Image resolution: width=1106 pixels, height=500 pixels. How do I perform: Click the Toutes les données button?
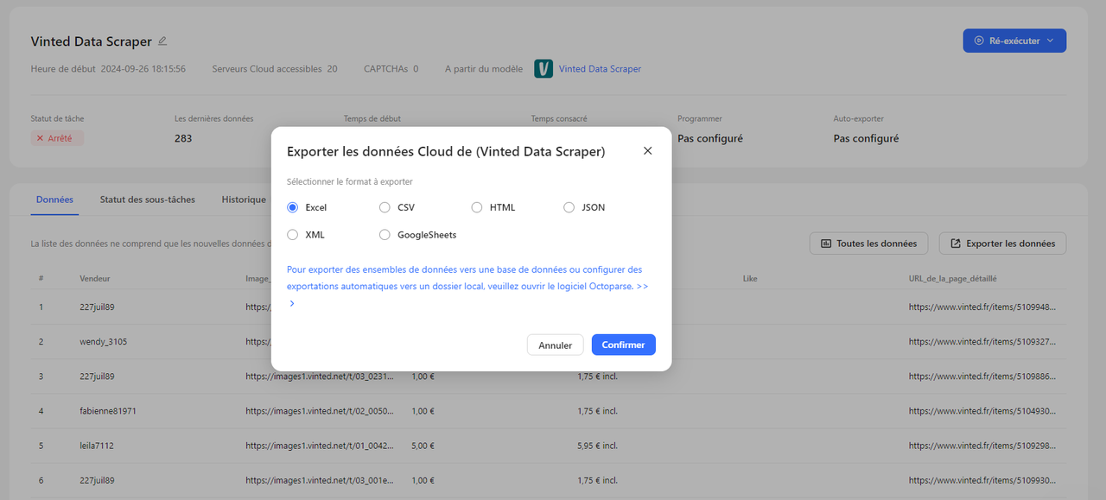pos(868,244)
